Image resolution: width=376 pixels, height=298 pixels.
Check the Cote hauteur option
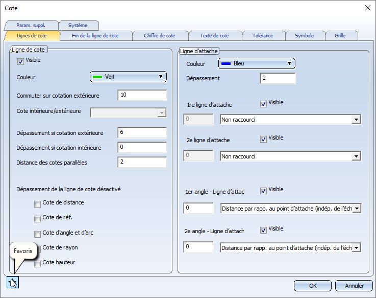coord(37,264)
